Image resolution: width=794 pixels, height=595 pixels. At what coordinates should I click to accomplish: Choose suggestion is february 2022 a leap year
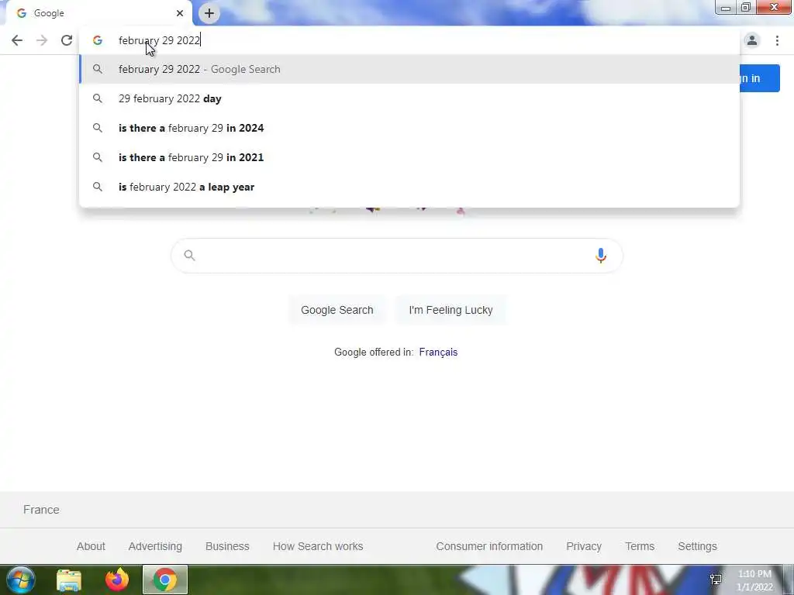point(409,187)
